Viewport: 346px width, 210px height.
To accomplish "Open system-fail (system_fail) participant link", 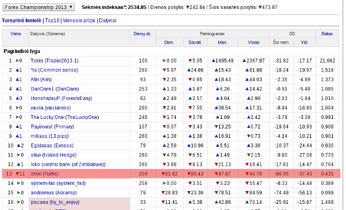I will [58, 183].
